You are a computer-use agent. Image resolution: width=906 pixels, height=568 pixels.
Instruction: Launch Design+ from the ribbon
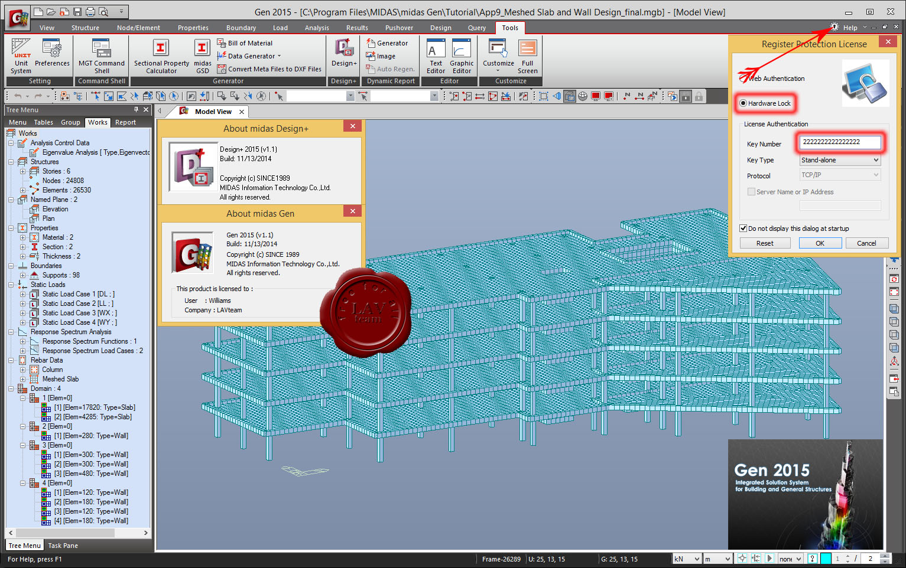coord(344,53)
